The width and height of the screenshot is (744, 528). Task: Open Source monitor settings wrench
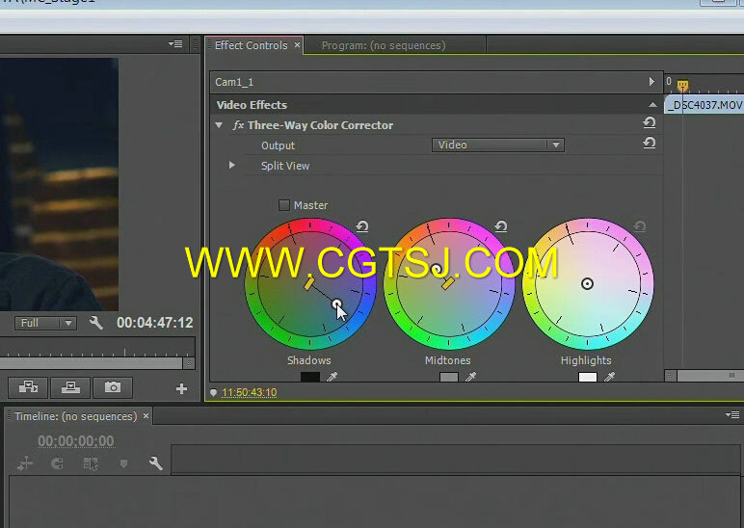point(95,323)
